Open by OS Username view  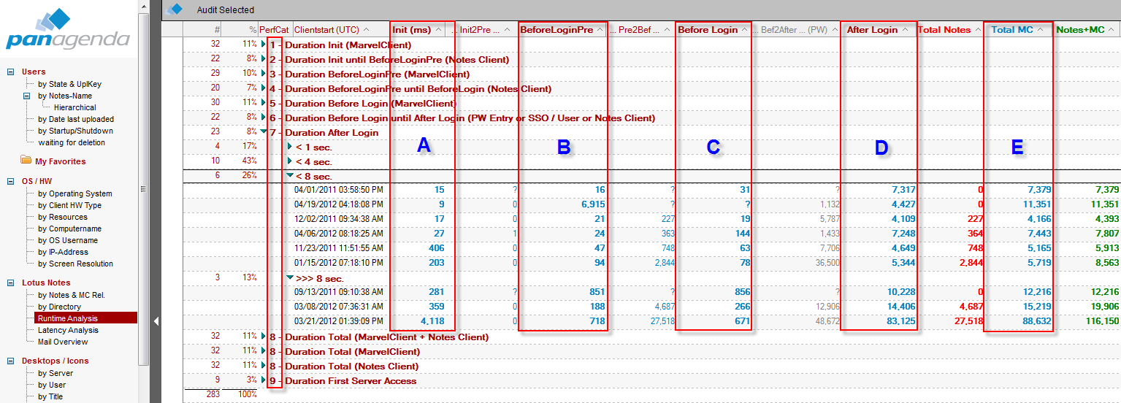click(x=68, y=240)
